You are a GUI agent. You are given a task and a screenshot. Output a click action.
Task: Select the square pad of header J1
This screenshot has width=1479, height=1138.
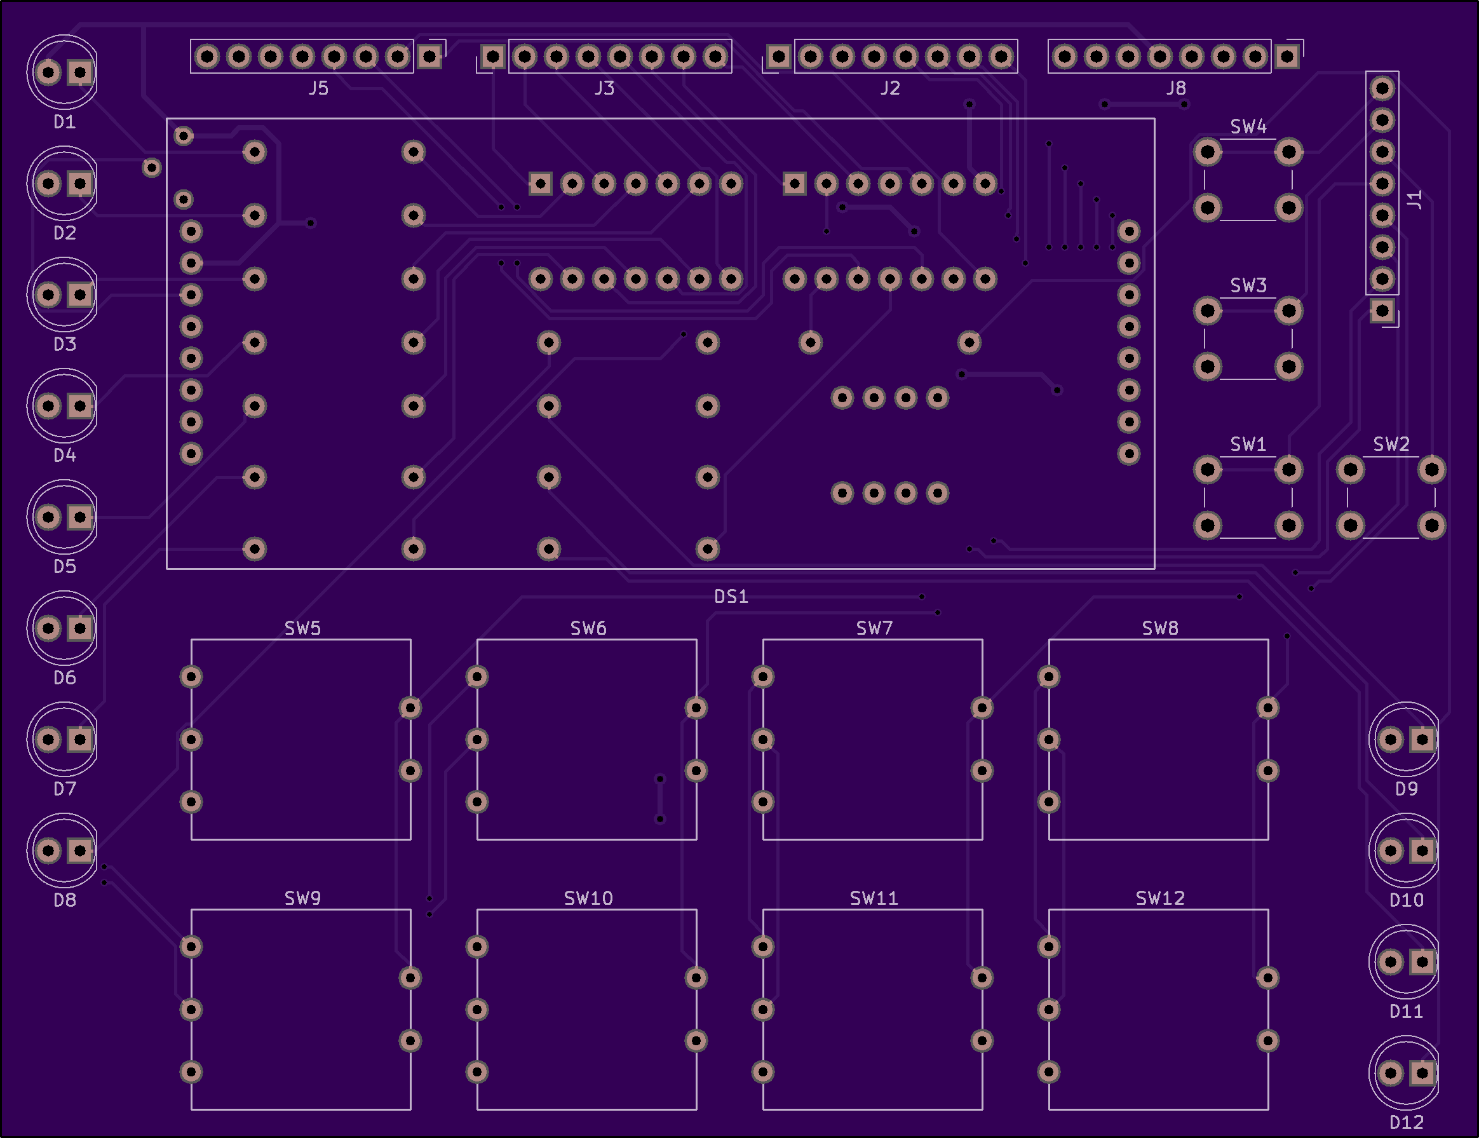click(1382, 311)
